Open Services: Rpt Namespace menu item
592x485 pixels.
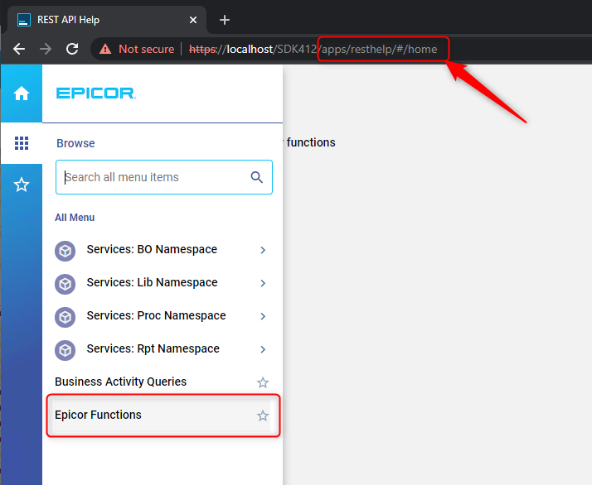click(x=163, y=350)
